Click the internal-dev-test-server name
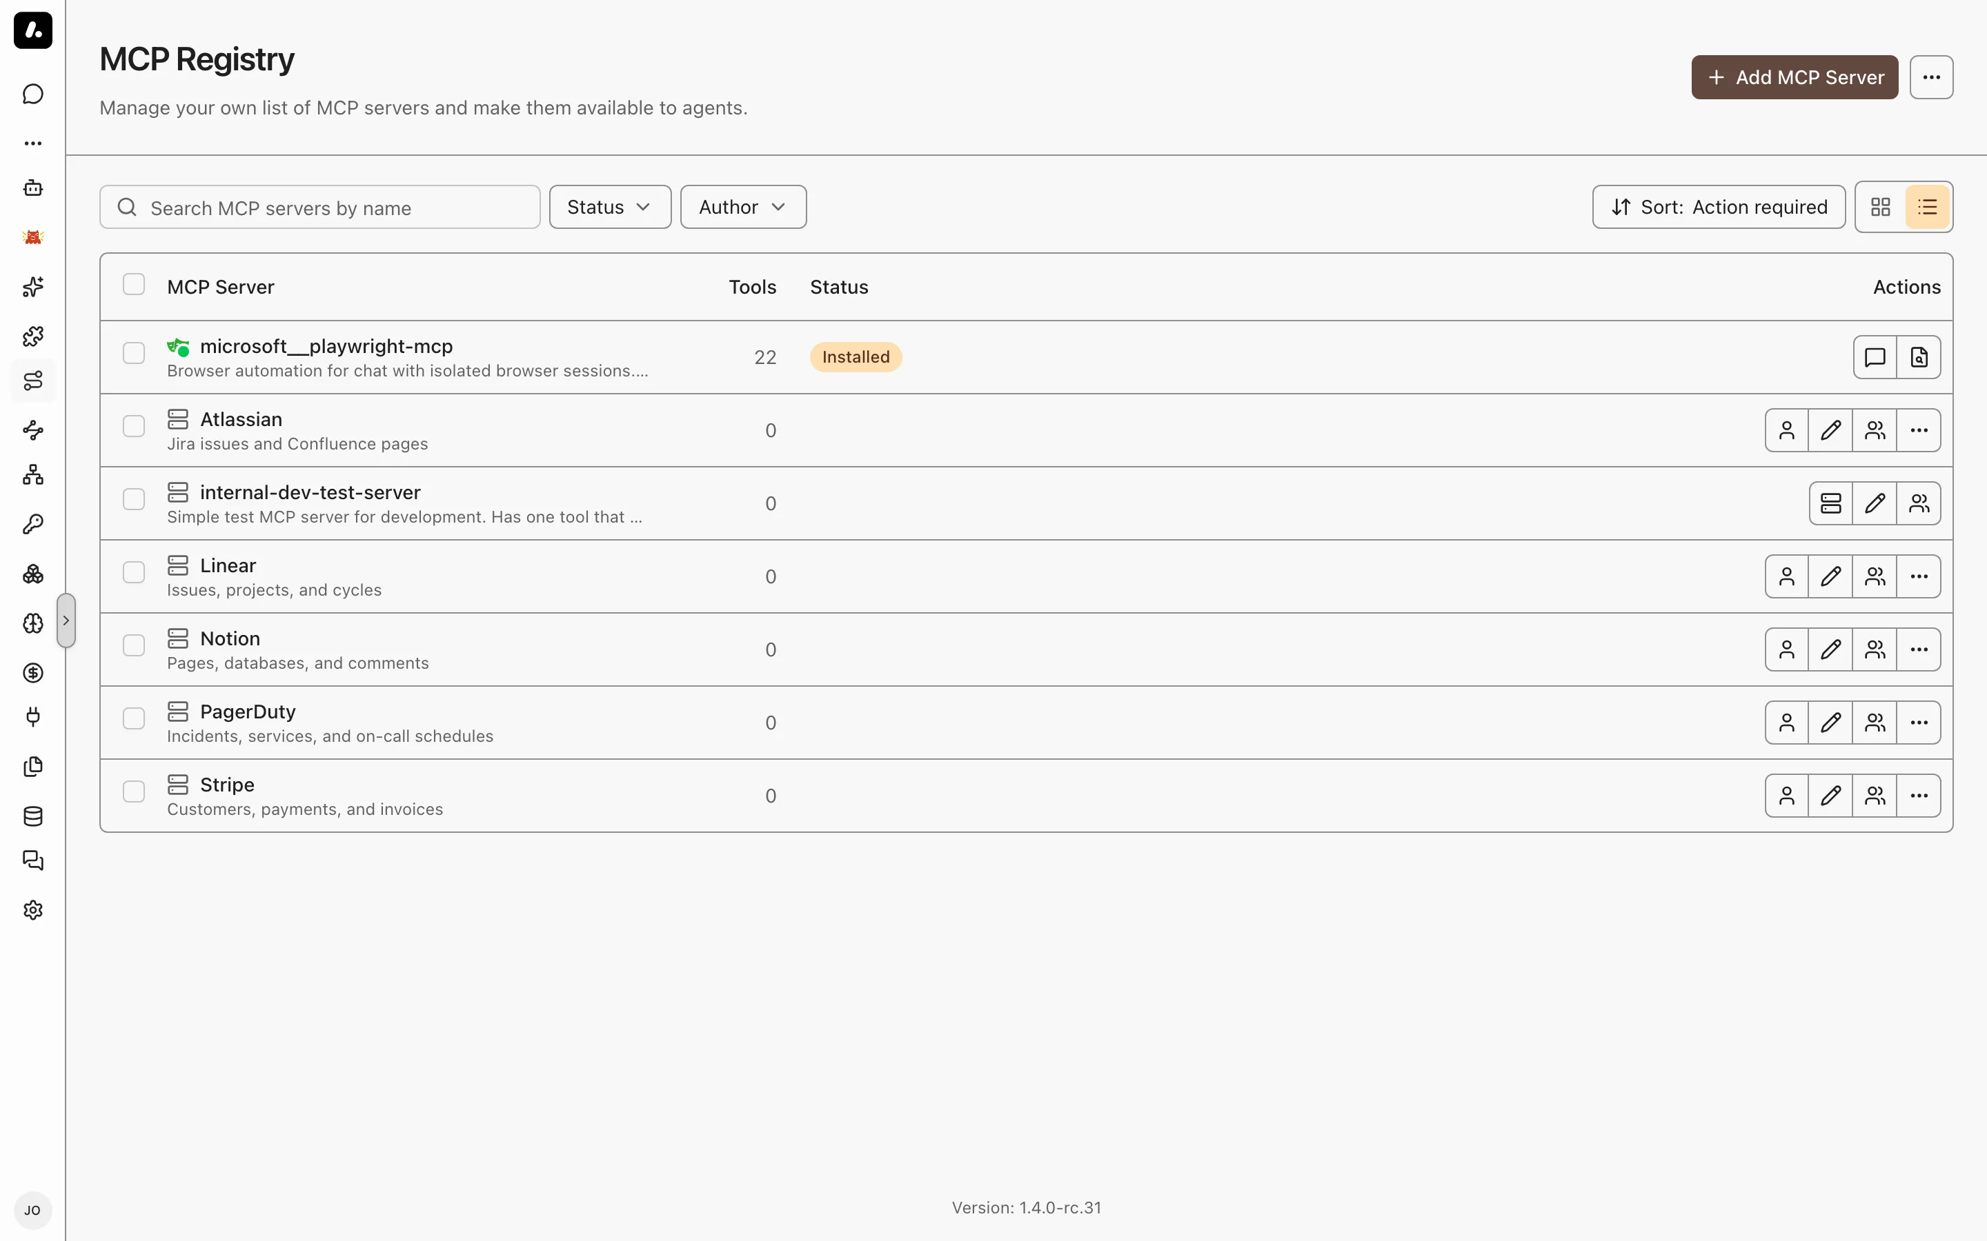 coord(310,492)
